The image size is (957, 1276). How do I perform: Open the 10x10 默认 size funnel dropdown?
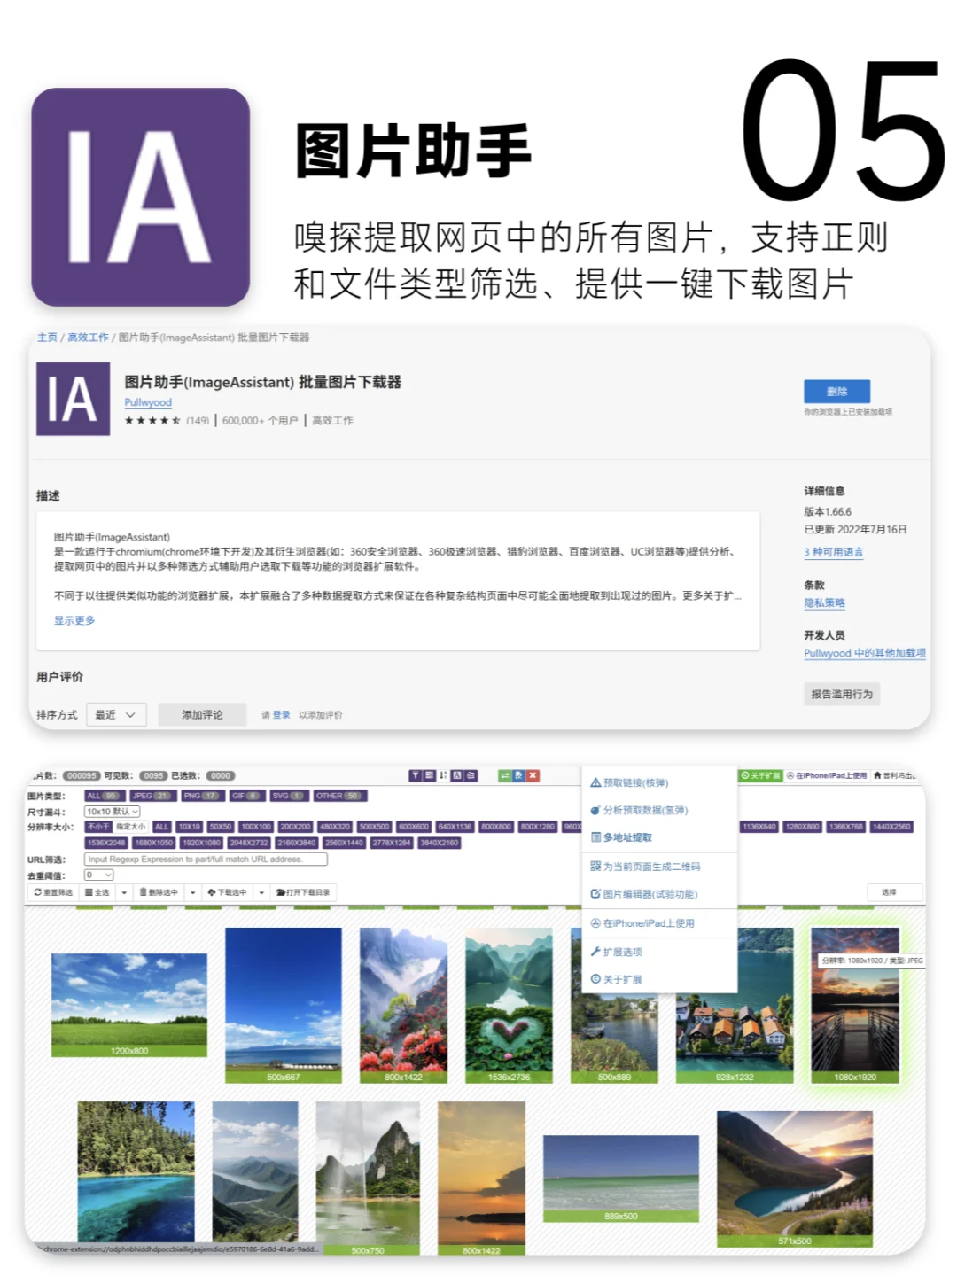(x=113, y=812)
